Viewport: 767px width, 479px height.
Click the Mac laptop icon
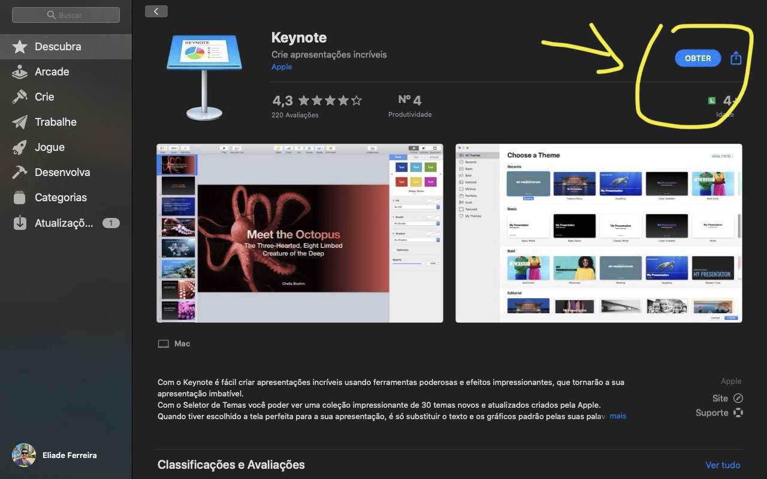coord(164,344)
